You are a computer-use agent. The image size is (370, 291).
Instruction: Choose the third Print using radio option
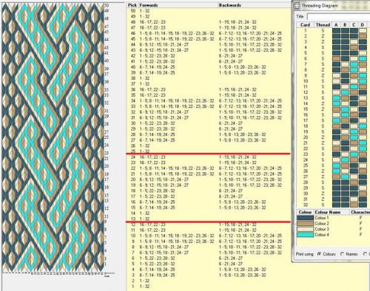pos(366,254)
